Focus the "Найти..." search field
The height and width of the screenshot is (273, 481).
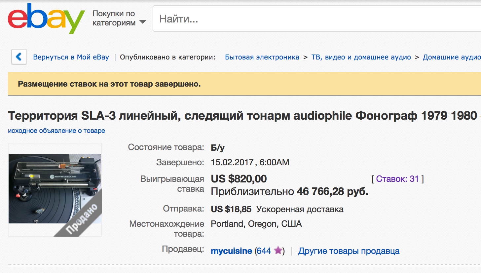[x=314, y=19]
